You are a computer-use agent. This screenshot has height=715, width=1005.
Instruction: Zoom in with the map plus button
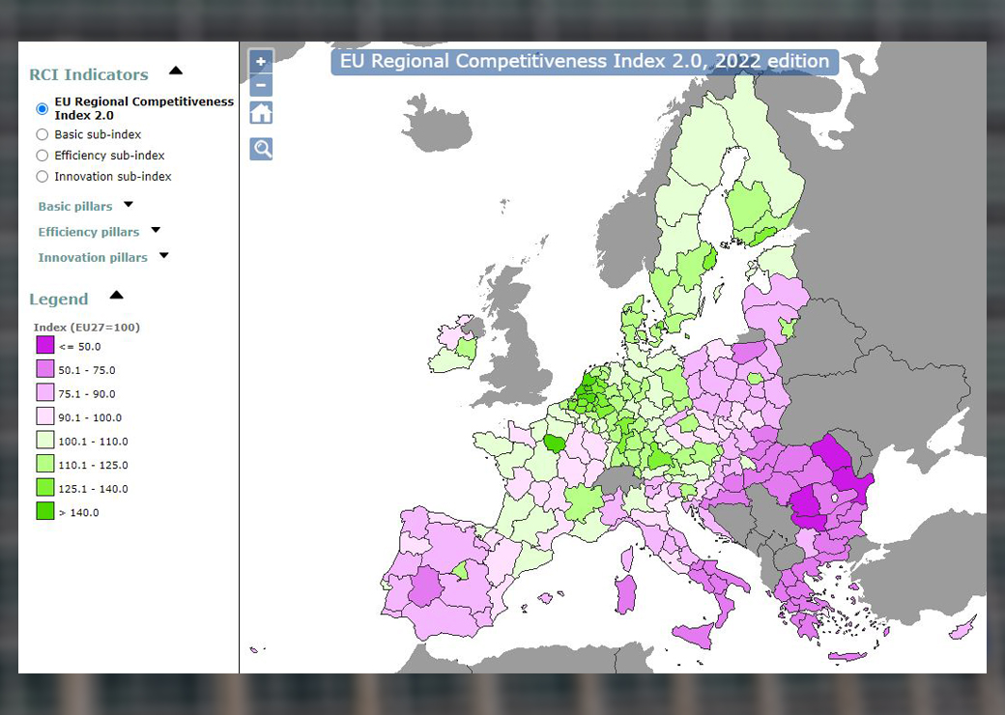tap(261, 62)
